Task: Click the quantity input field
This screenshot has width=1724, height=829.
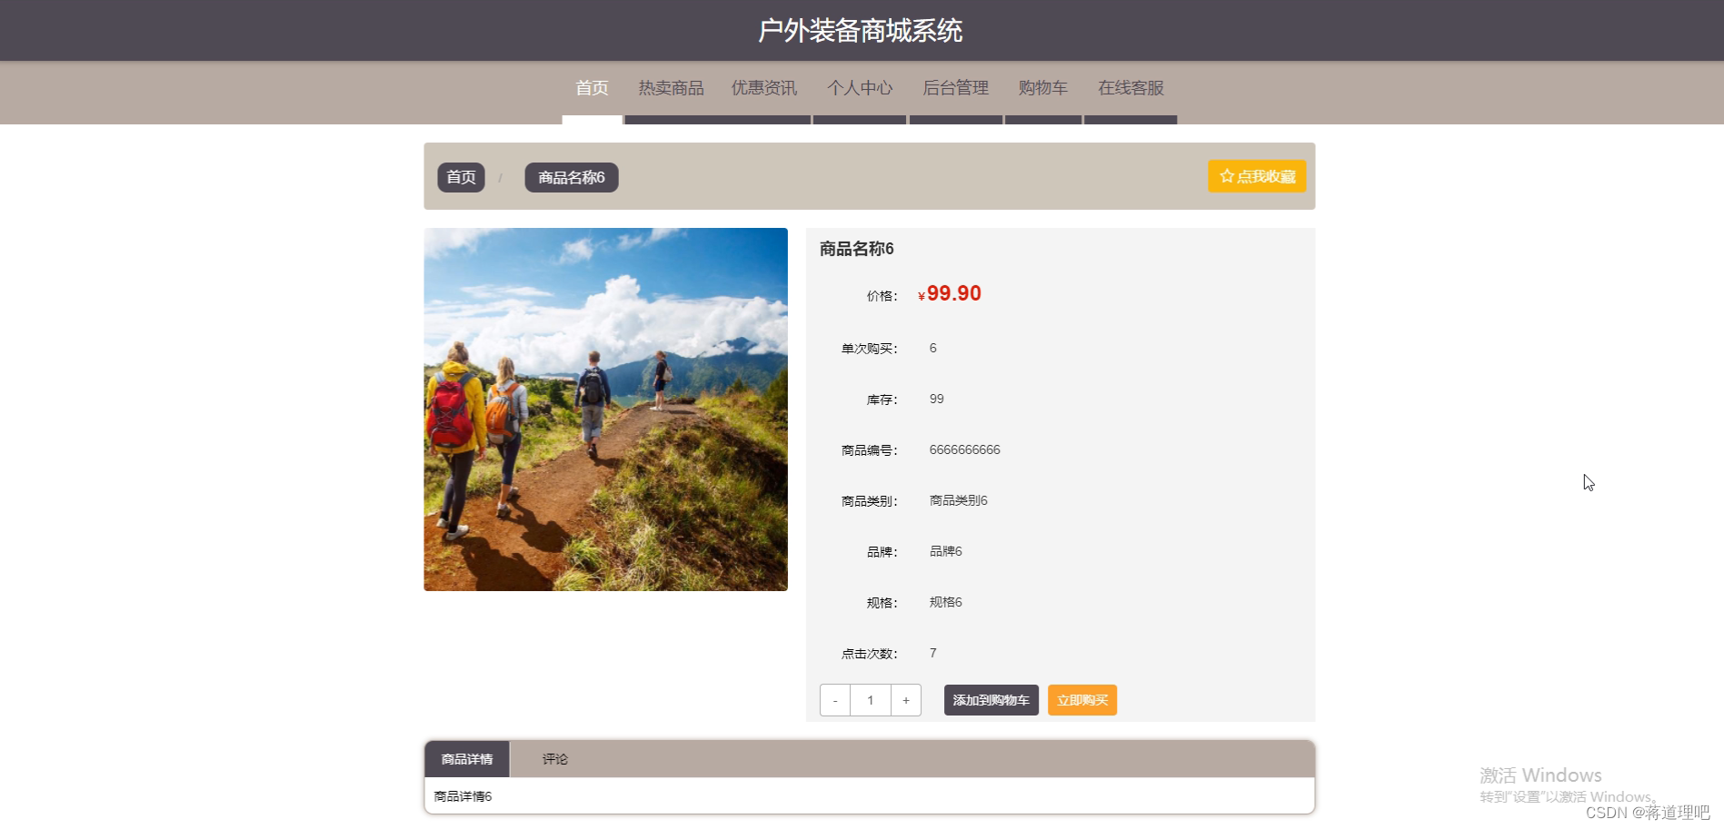Action: (x=870, y=700)
